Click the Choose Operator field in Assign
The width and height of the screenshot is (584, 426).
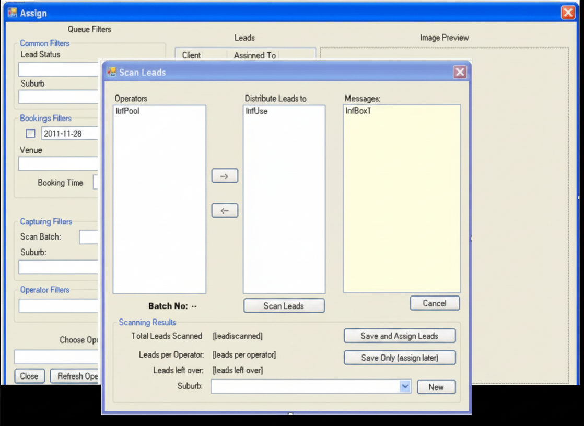(x=56, y=357)
